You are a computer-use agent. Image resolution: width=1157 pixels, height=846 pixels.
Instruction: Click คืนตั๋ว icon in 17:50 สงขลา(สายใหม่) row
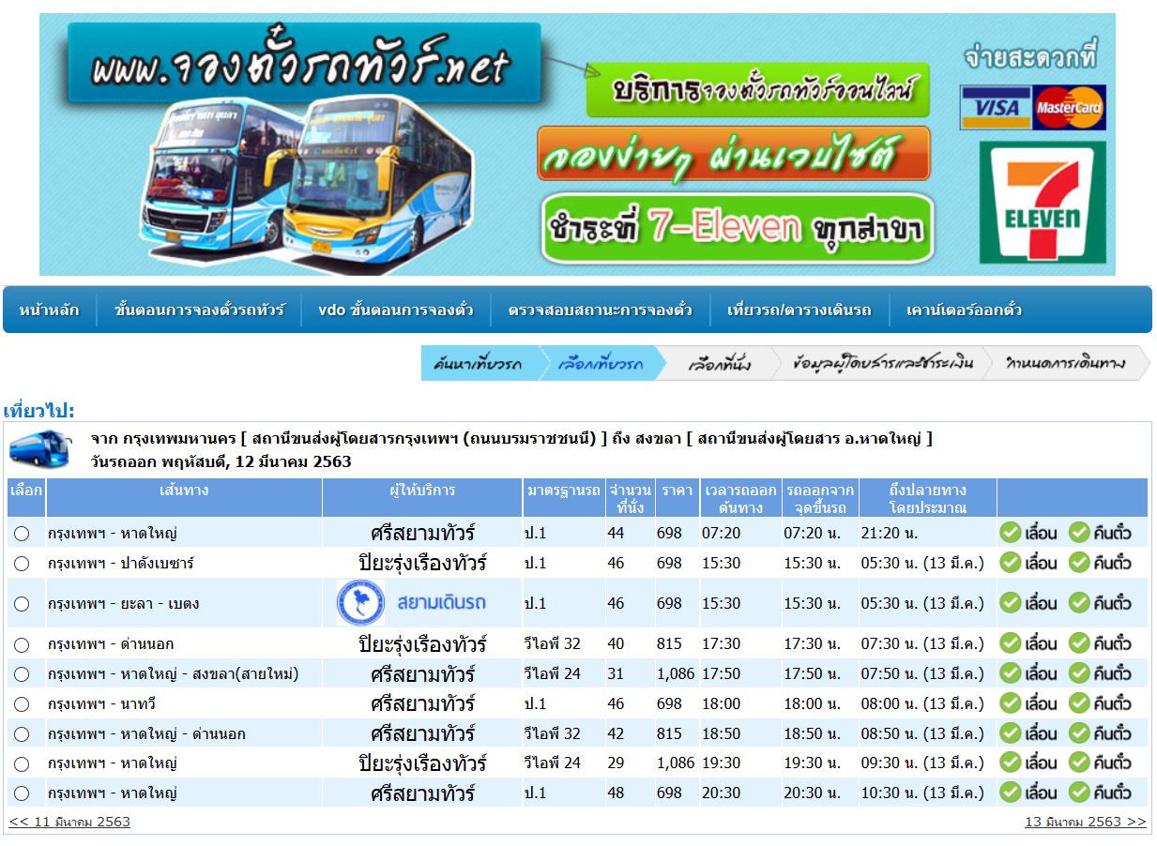click(x=1079, y=673)
